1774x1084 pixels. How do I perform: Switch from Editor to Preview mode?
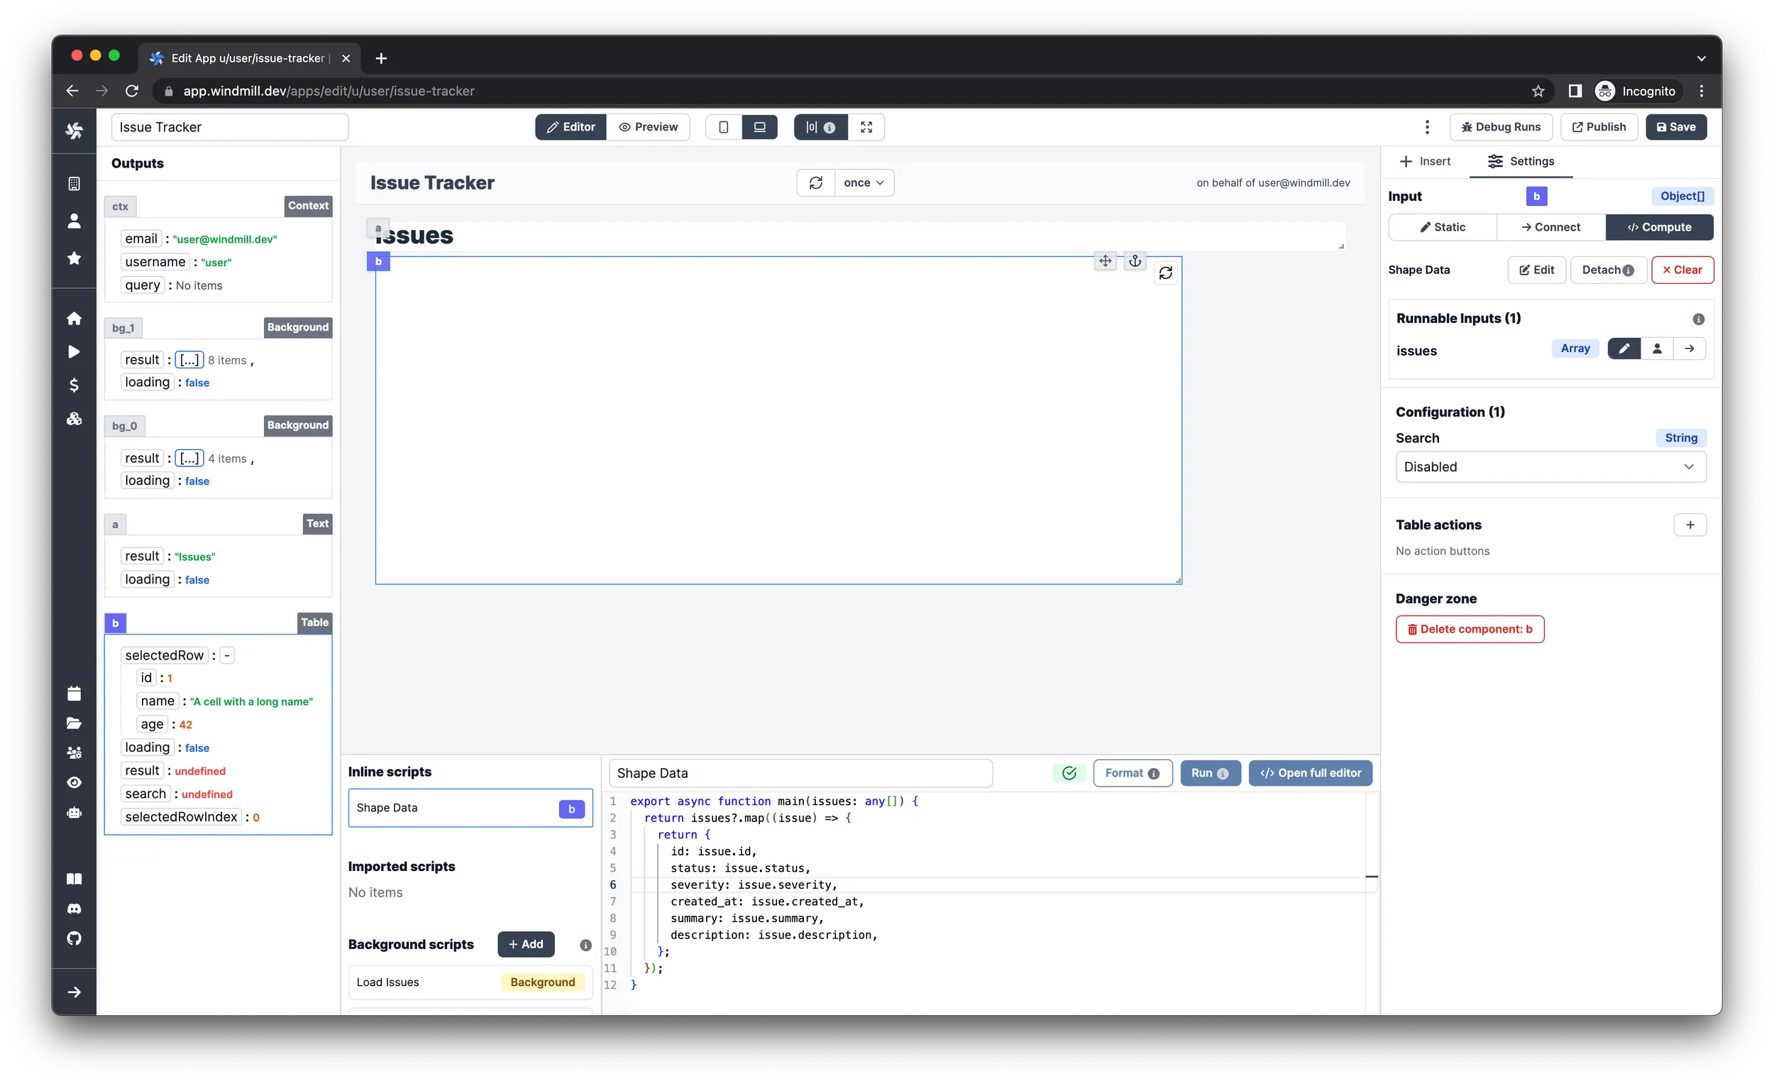[649, 127]
